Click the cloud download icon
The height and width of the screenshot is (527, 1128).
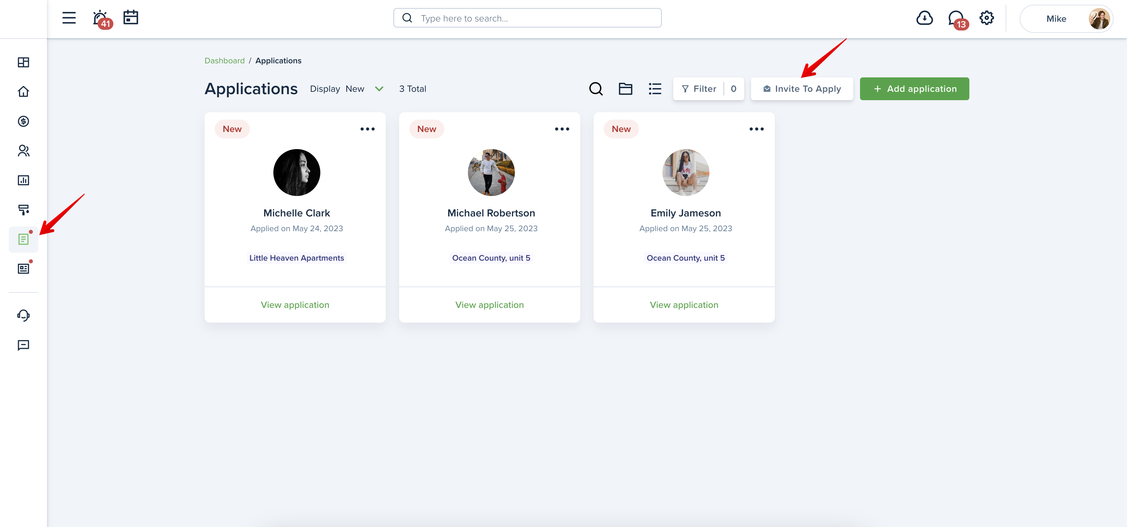[x=924, y=18]
